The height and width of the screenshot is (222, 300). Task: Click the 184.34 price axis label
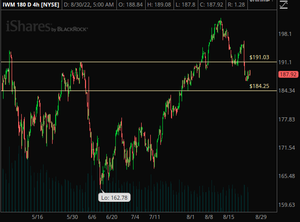287,91
